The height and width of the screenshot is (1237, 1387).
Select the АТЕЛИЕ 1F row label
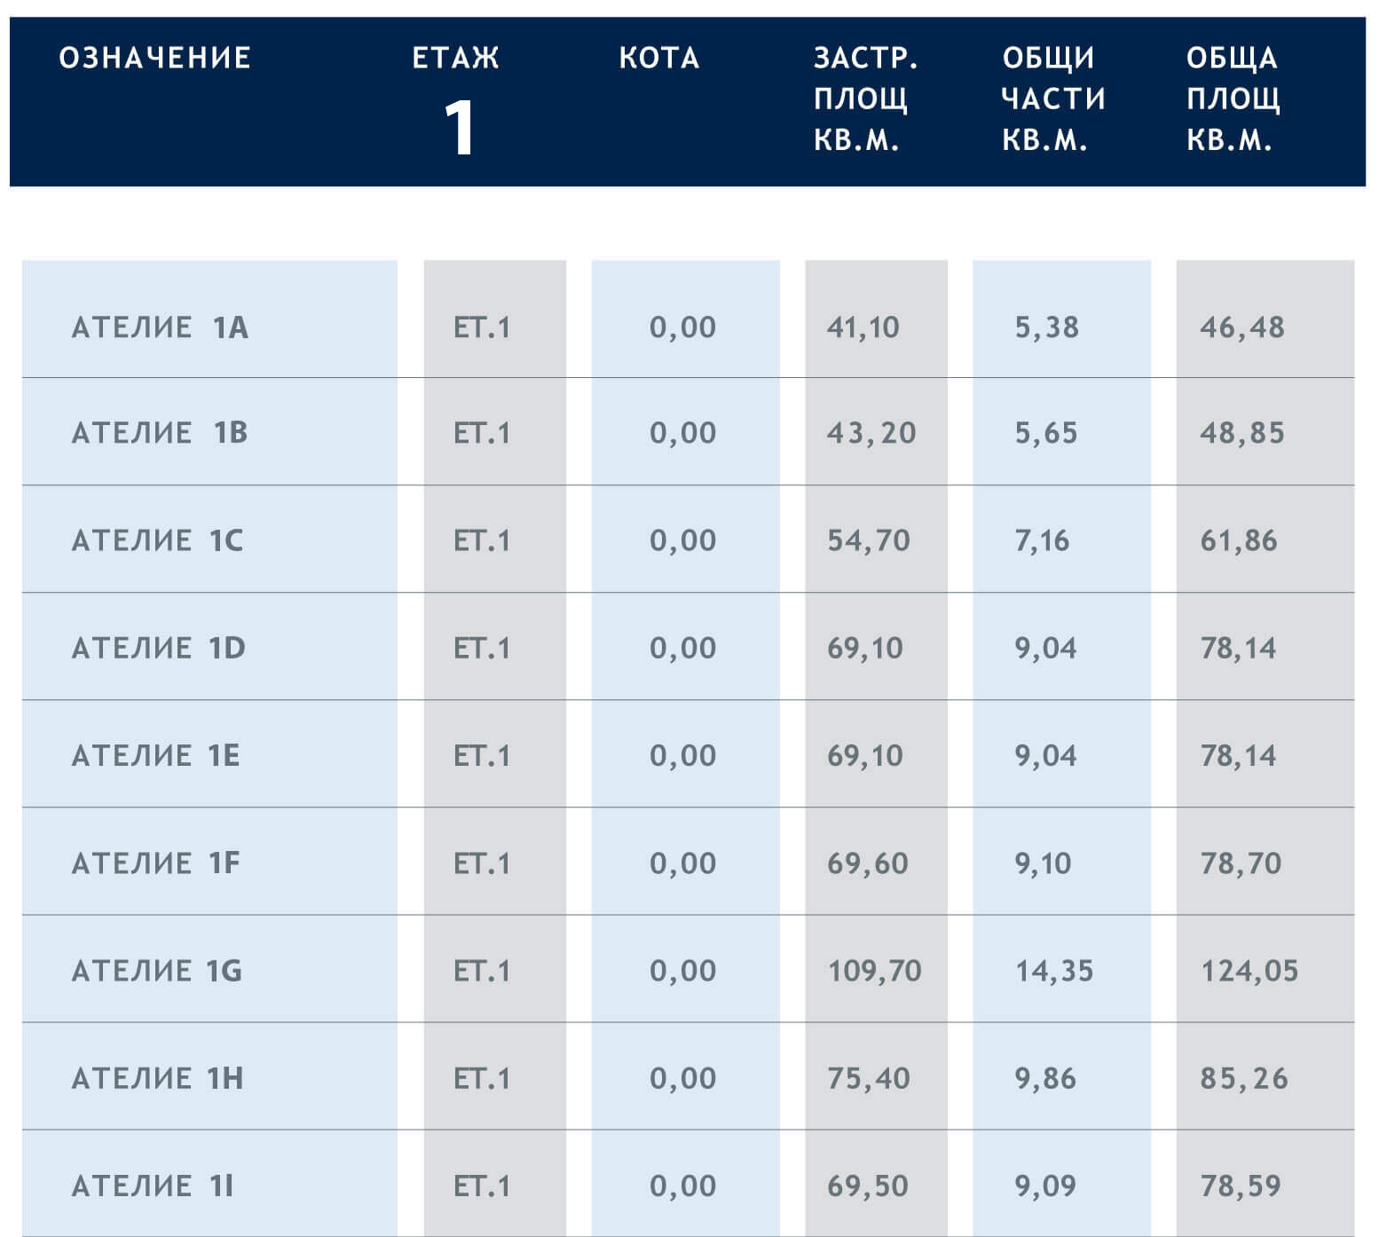click(x=155, y=863)
